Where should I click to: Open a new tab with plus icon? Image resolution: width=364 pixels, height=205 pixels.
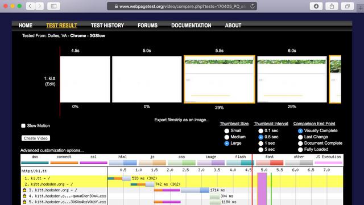(361, 9)
